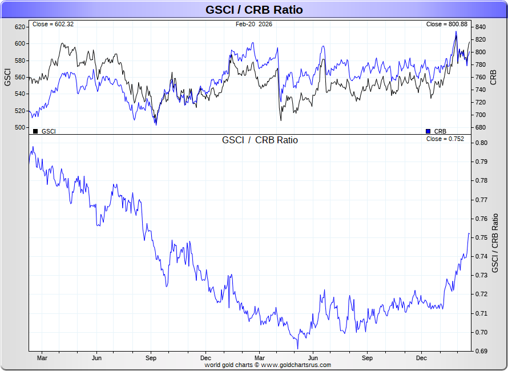Open the www.goldchartsrus.com footer link

coord(296,365)
